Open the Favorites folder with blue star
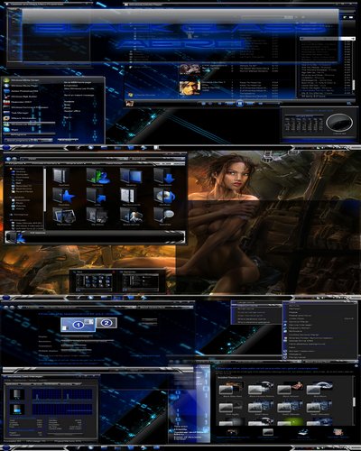Screen dimensions: 361x451 coord(63,197)
